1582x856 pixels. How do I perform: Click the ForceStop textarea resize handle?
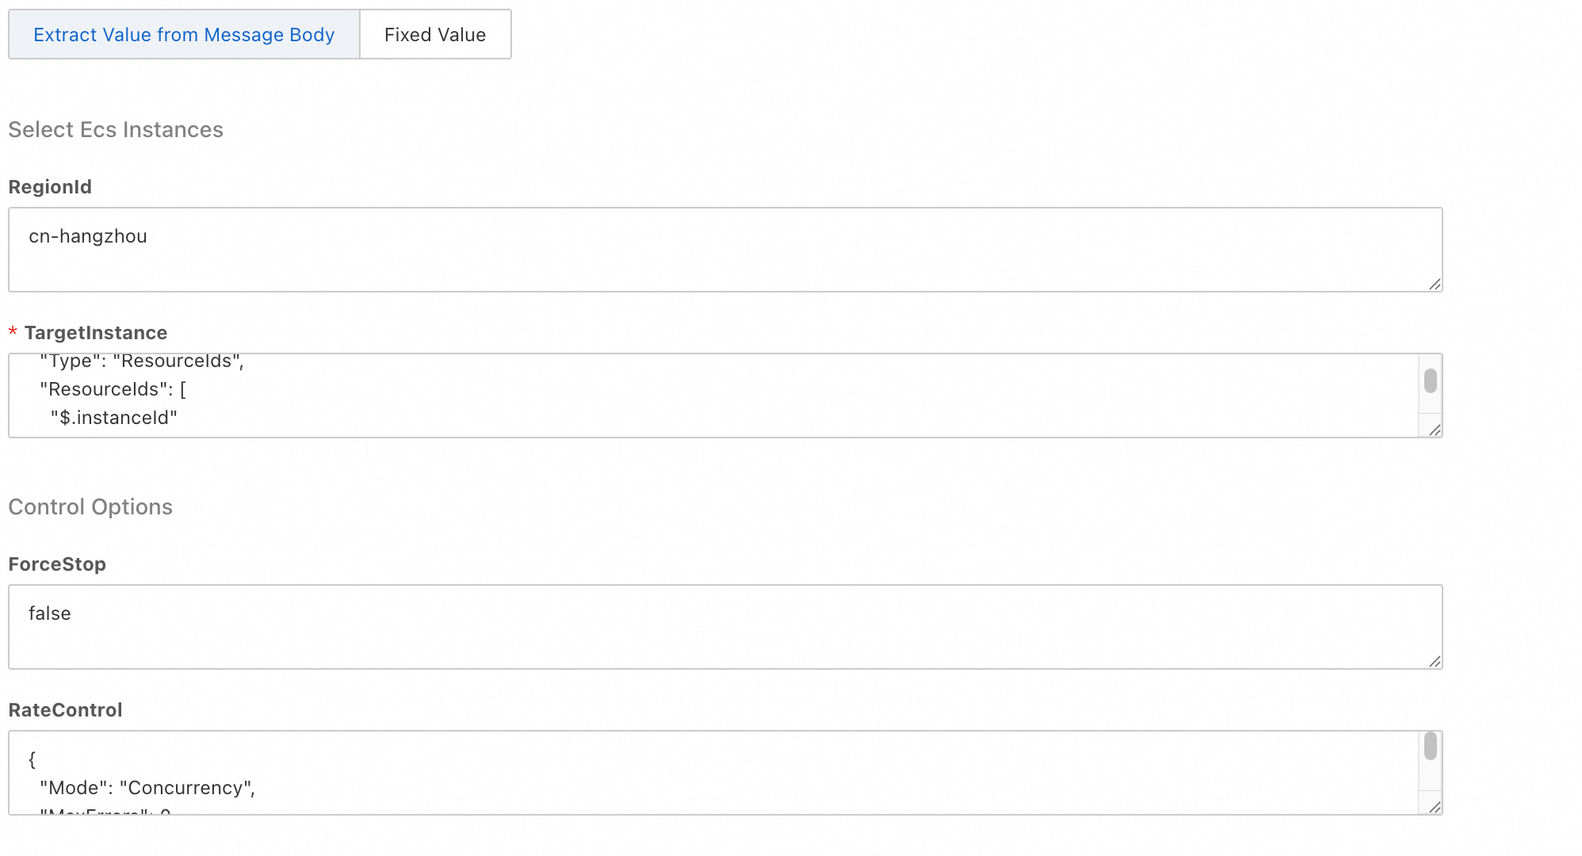pyautogui.click(x=1435, y=662)
